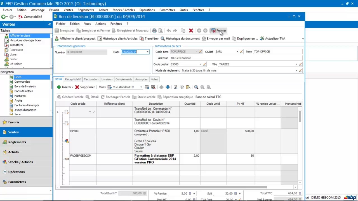Switch to the Récapitulatif tab
This screenshot has height=201, width=358.
tap(73, 79)
